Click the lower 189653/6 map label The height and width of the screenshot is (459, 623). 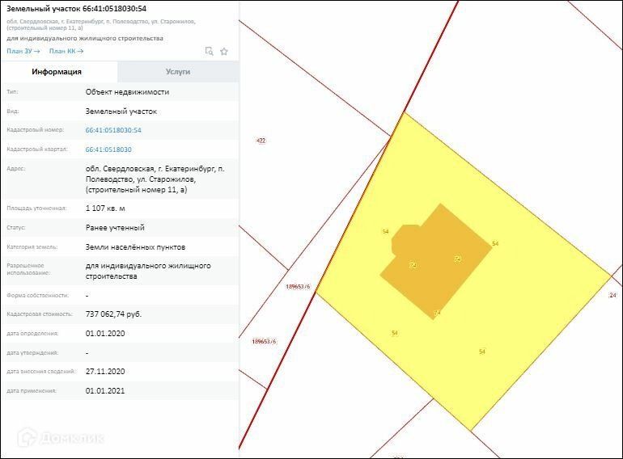click(x=265, y=341)
